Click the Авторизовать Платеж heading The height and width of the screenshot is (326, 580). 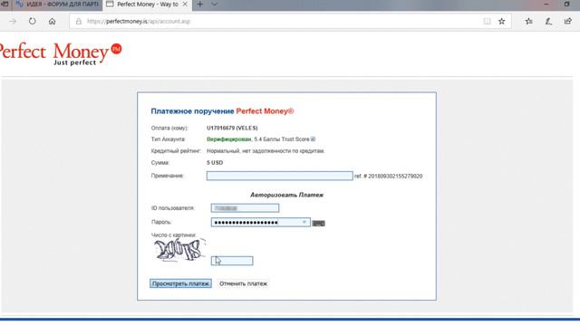tap(286, 195)
